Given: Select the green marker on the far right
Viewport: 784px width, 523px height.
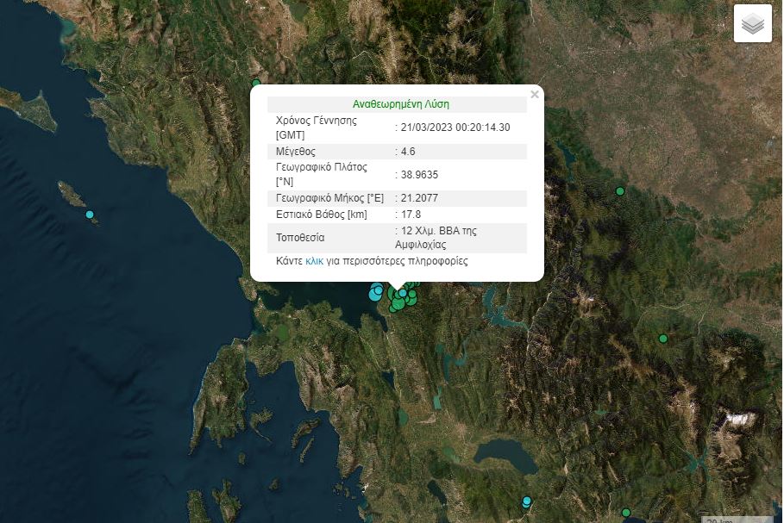Looking at the screenshot, I should click(662, 339).
